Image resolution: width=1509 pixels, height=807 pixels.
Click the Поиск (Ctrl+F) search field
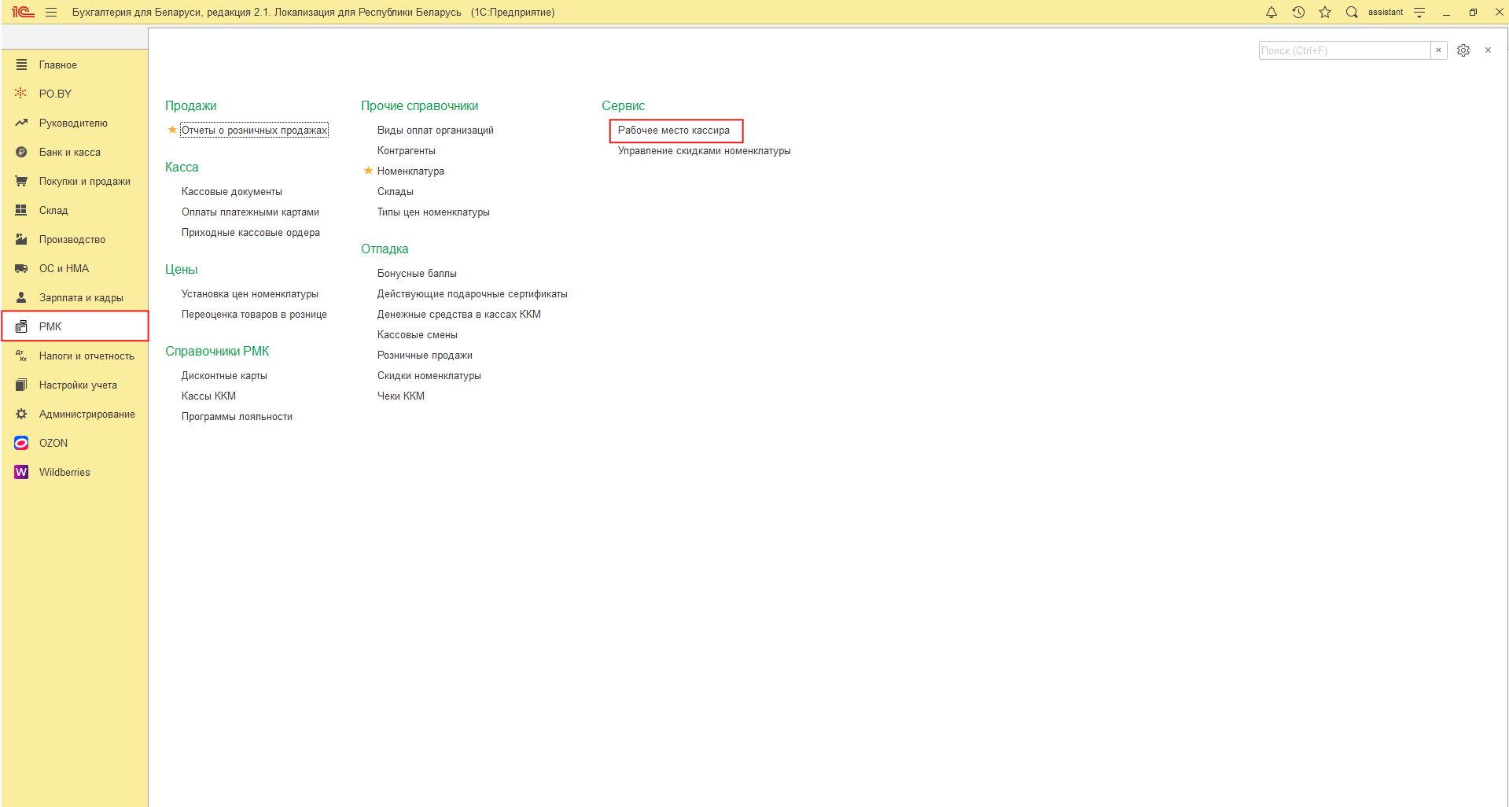tap(1345, 50)
